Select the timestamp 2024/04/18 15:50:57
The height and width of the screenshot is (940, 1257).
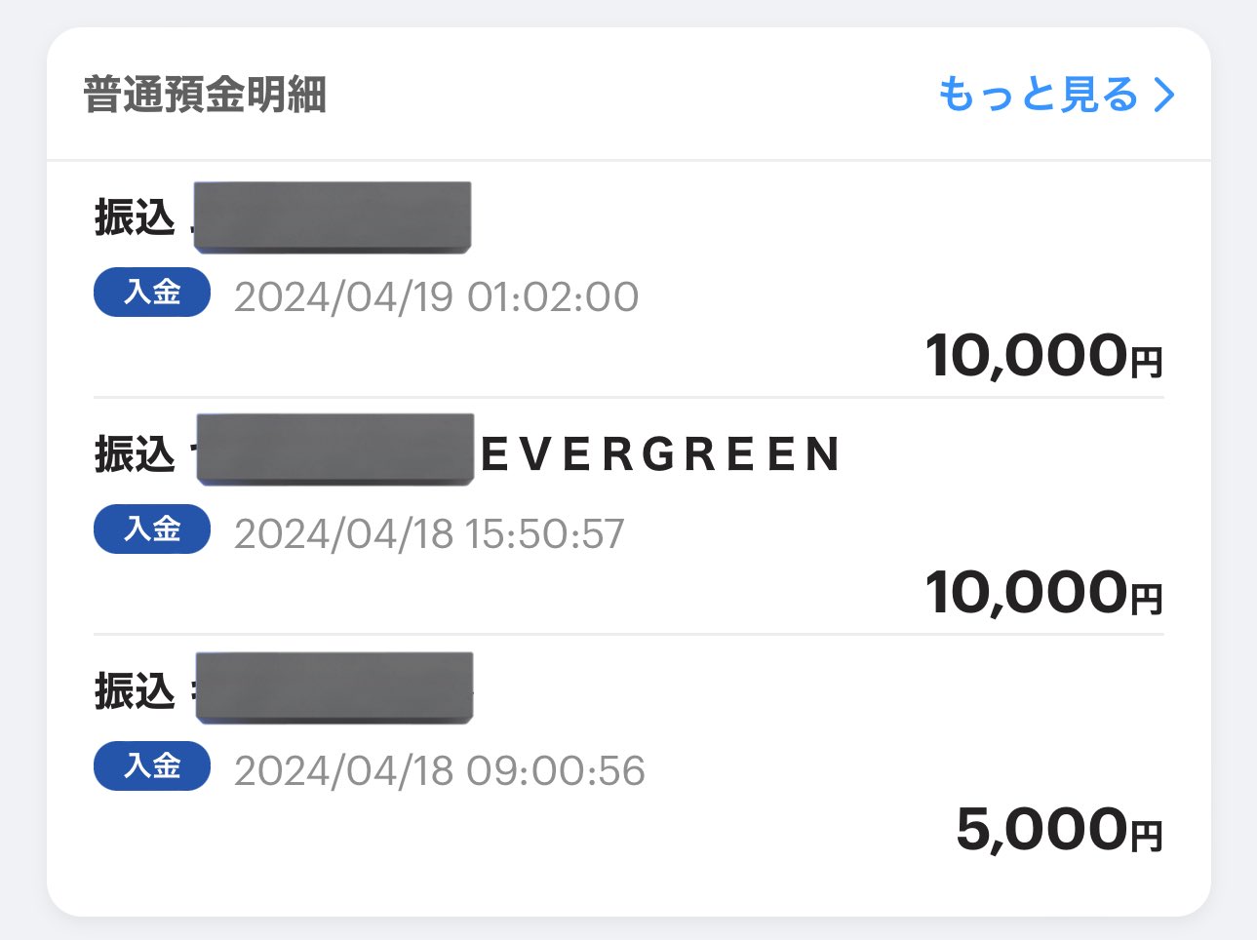click(x=429, y=533)
